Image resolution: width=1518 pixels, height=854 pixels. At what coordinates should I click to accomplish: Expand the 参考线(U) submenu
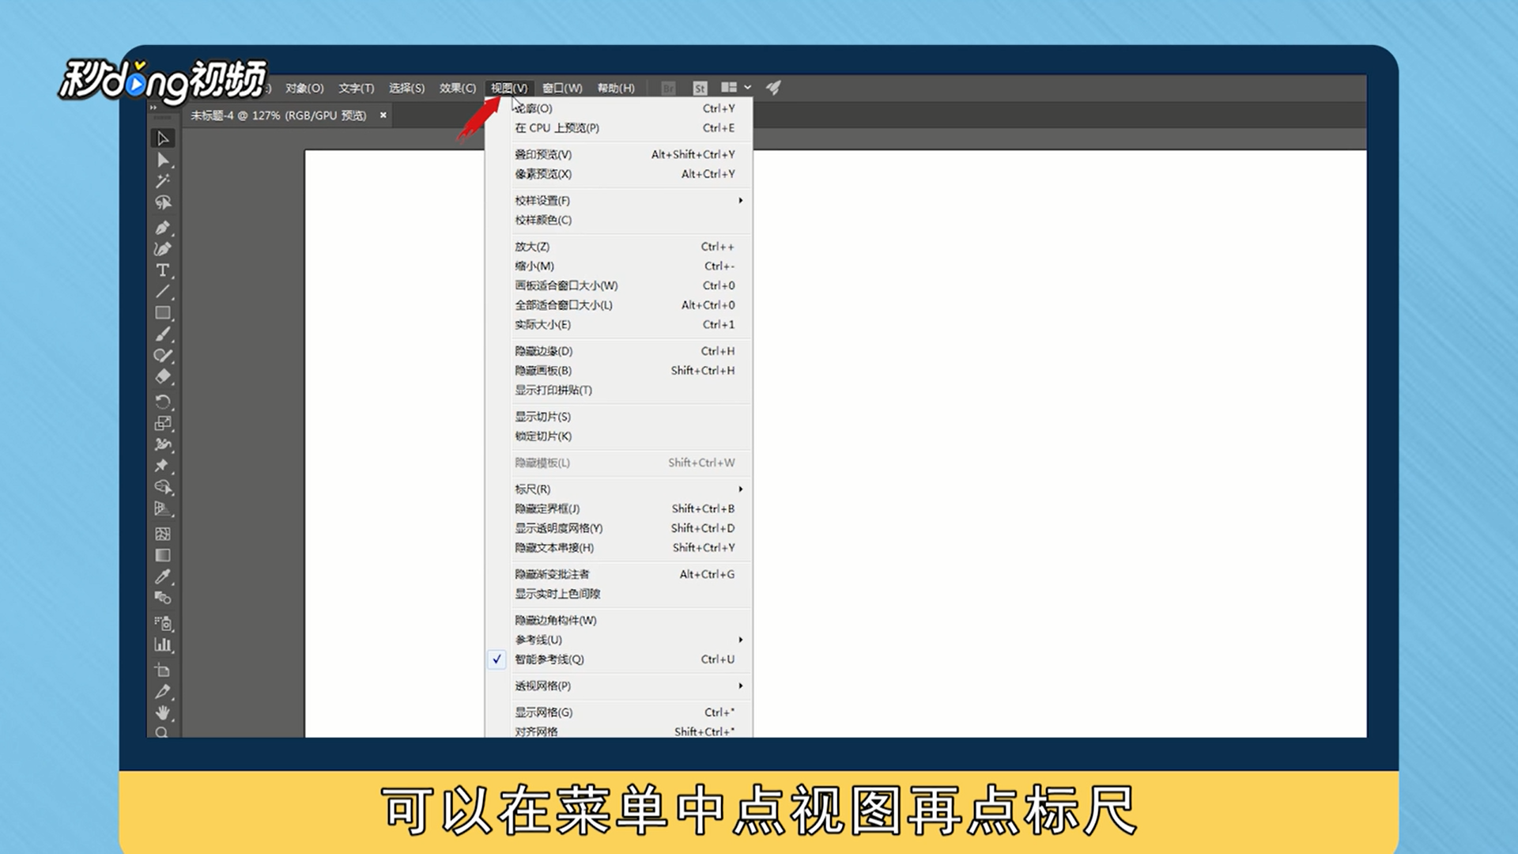(x=538, y=640)
